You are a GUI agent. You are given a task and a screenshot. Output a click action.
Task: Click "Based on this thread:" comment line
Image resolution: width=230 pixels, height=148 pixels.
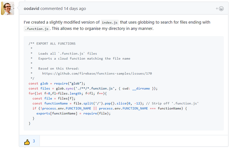tap(59, 68)
